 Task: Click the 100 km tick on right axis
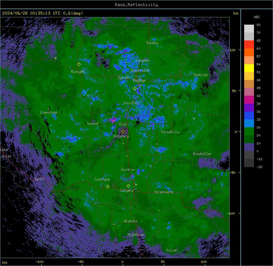pyautogui.click(x=232, y=50)
